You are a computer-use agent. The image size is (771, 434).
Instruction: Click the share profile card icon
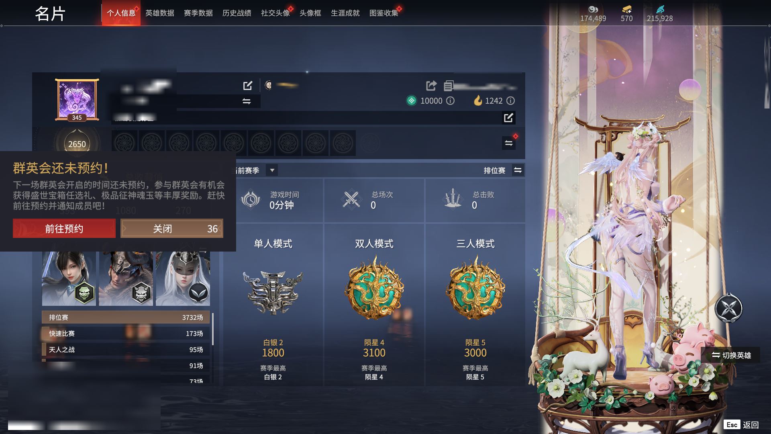click(431, 85)
